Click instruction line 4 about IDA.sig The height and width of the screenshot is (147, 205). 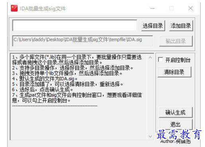click(45, 79)
